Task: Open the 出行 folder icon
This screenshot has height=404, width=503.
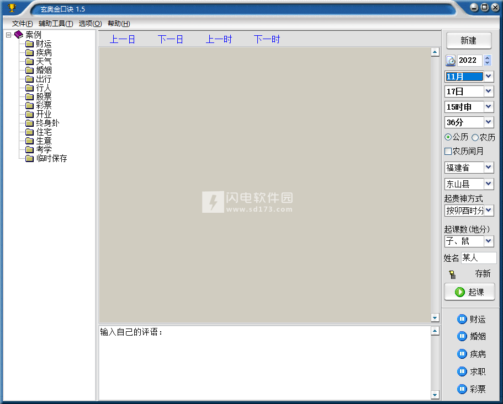Action: pyautogui.click(x=29, y=79)
